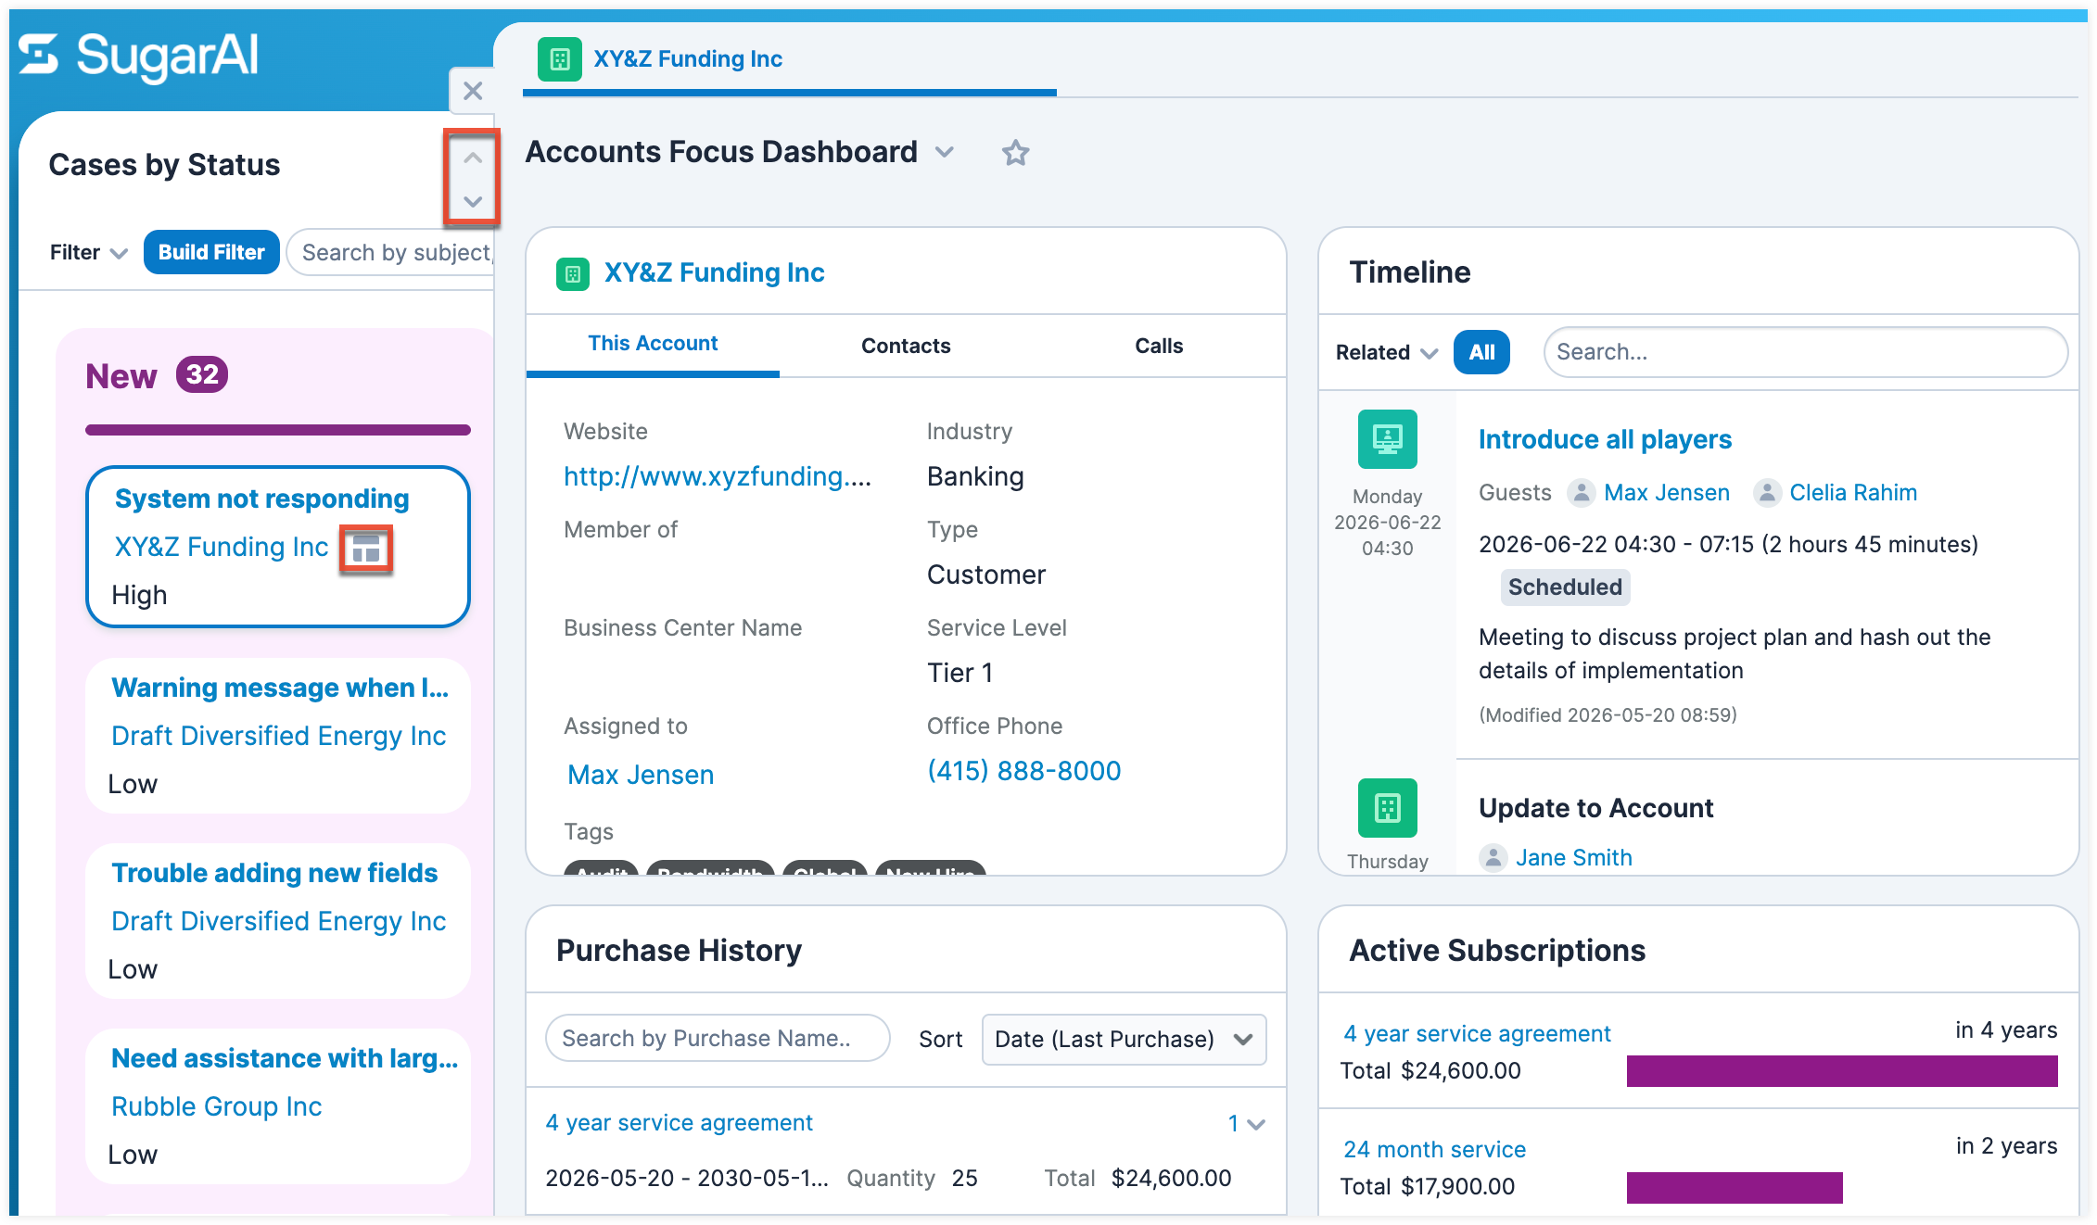
Task: Click Jane Smith avatar icon
Action: (x=1493, y=858)
